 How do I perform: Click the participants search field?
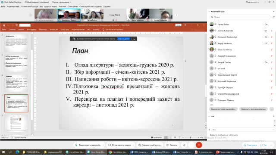point(240,17)
